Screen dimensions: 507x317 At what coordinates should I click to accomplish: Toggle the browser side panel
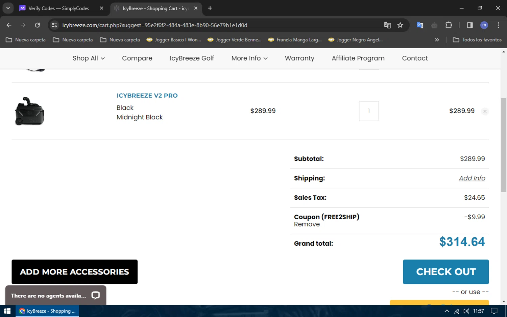[x=470, y=25]
